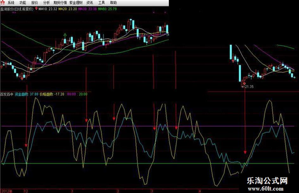Select the MA20: 23.20 label
The image size is (299, 193).
click(68, 9)
